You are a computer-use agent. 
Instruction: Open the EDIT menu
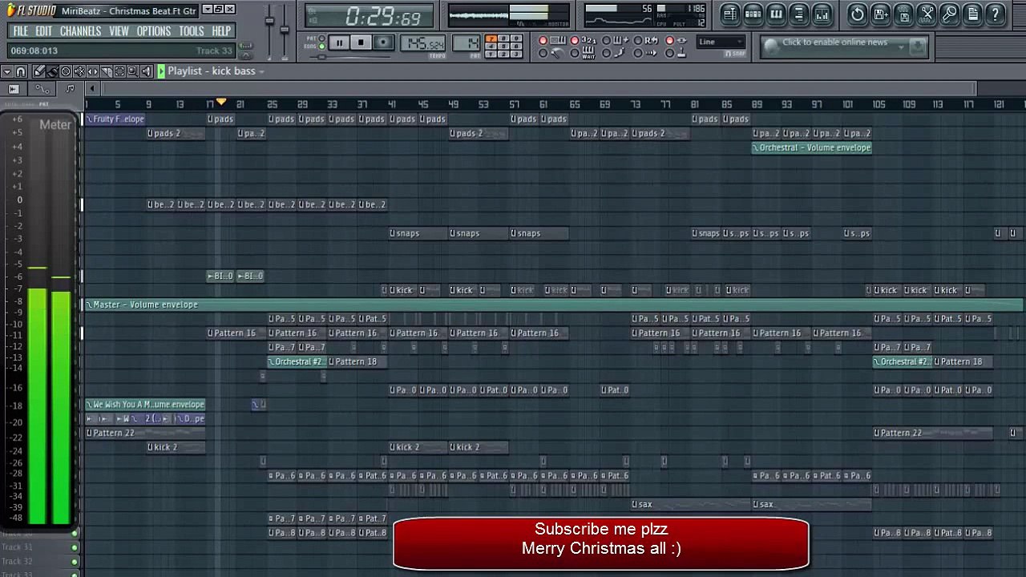(44, 31)
